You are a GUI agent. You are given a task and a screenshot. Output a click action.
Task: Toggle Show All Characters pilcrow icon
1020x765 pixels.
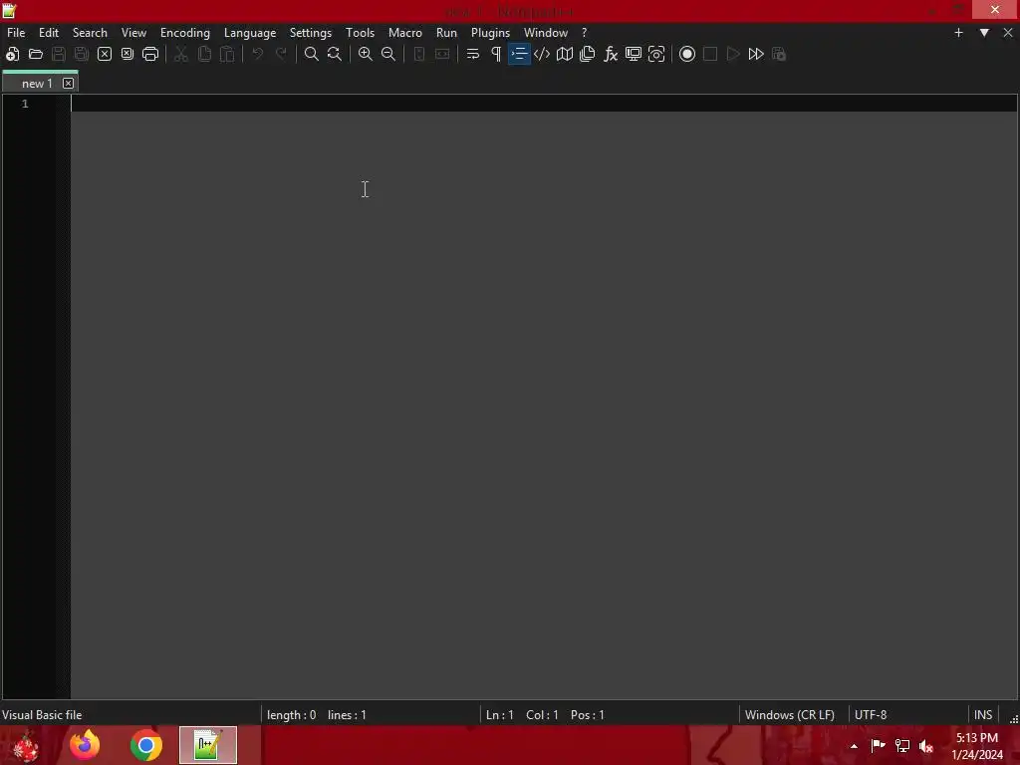[496, 54]
